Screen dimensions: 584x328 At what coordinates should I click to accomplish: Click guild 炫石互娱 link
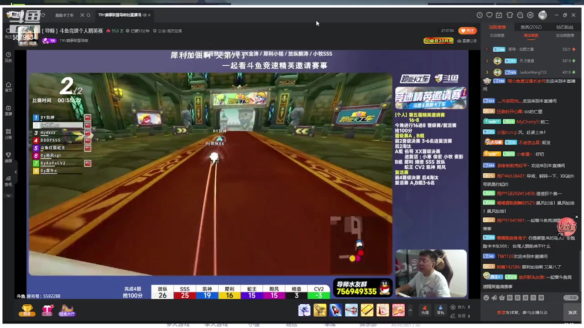(x=174, y=31)
